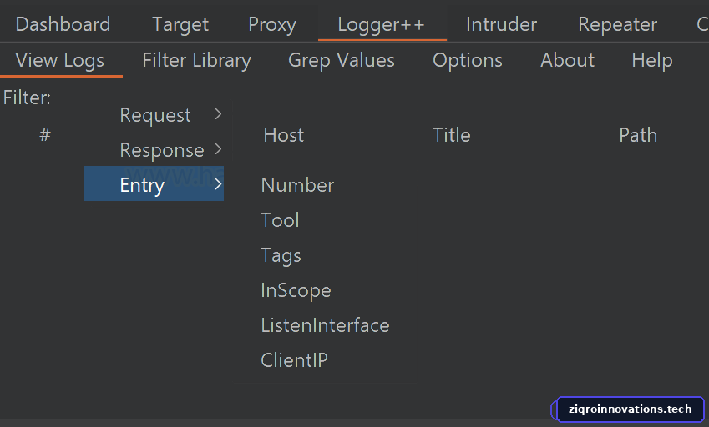709x427 pixels.
Task: Open the Help sub-tab
Action: (x=652, y=61)
